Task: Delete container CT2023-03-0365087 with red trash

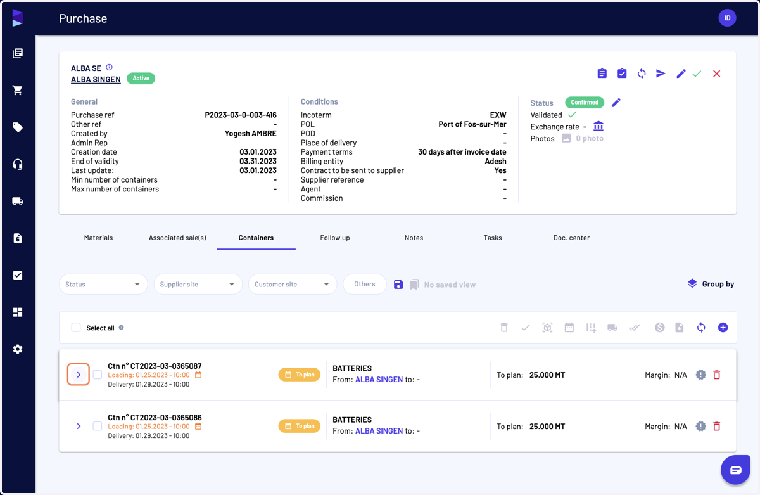Action: coord(717,375)
